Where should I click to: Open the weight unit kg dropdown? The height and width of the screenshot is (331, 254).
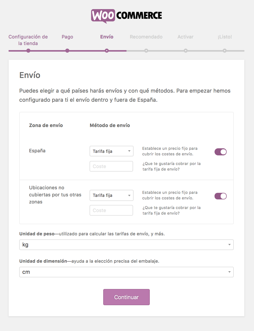126,245
